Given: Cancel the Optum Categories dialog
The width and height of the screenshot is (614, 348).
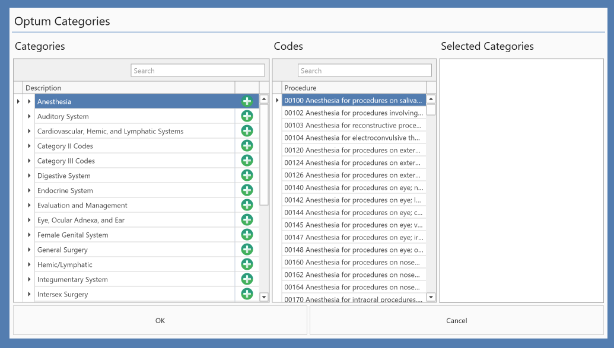Looking at the screenshot, I should click(457, 321).
